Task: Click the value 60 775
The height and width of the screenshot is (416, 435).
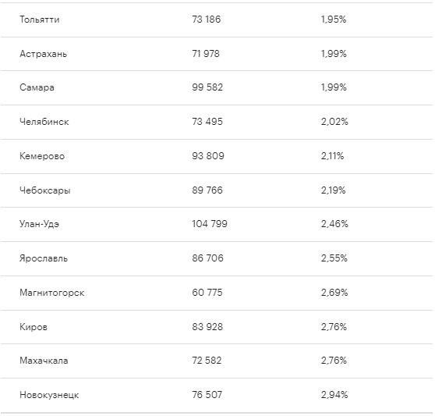Action: (x=207, y=293)
